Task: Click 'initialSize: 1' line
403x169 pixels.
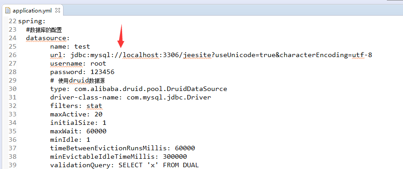Action: click(x=78, y=123)
